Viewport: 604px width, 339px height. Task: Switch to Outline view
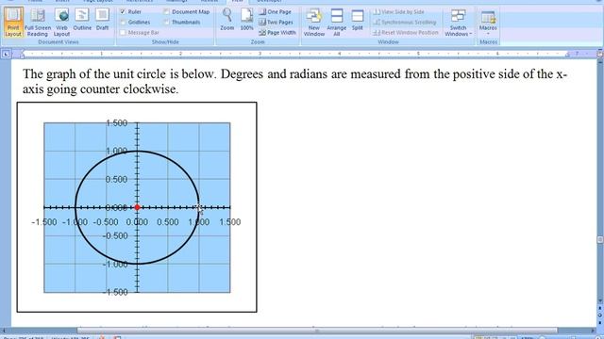click(82, 19)
